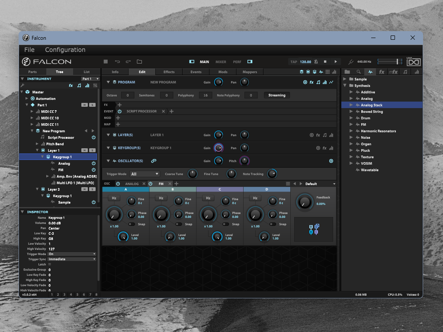
Task: Open the mfx browser tab icon
Action: pyautogui.click(x=393, y=72)
